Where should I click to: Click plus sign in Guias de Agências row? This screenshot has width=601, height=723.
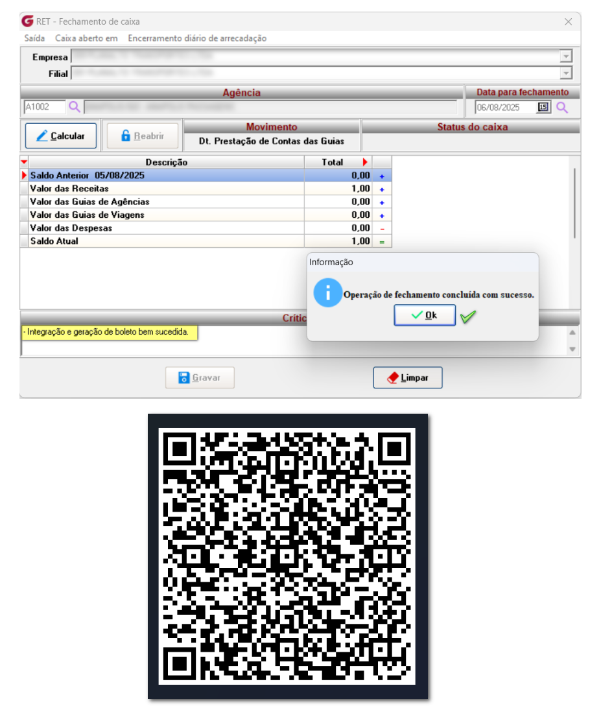tap(382, 202)
